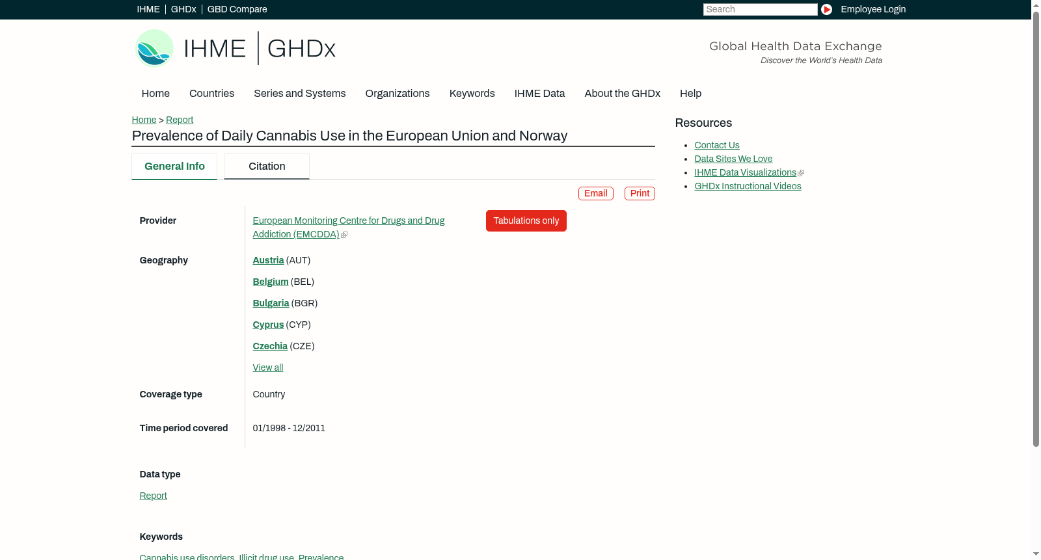Open the Report data type link
1041x560 pixels.
point(154,496)
